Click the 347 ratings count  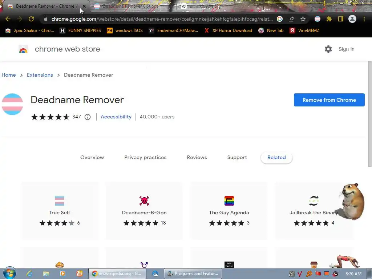77,117
